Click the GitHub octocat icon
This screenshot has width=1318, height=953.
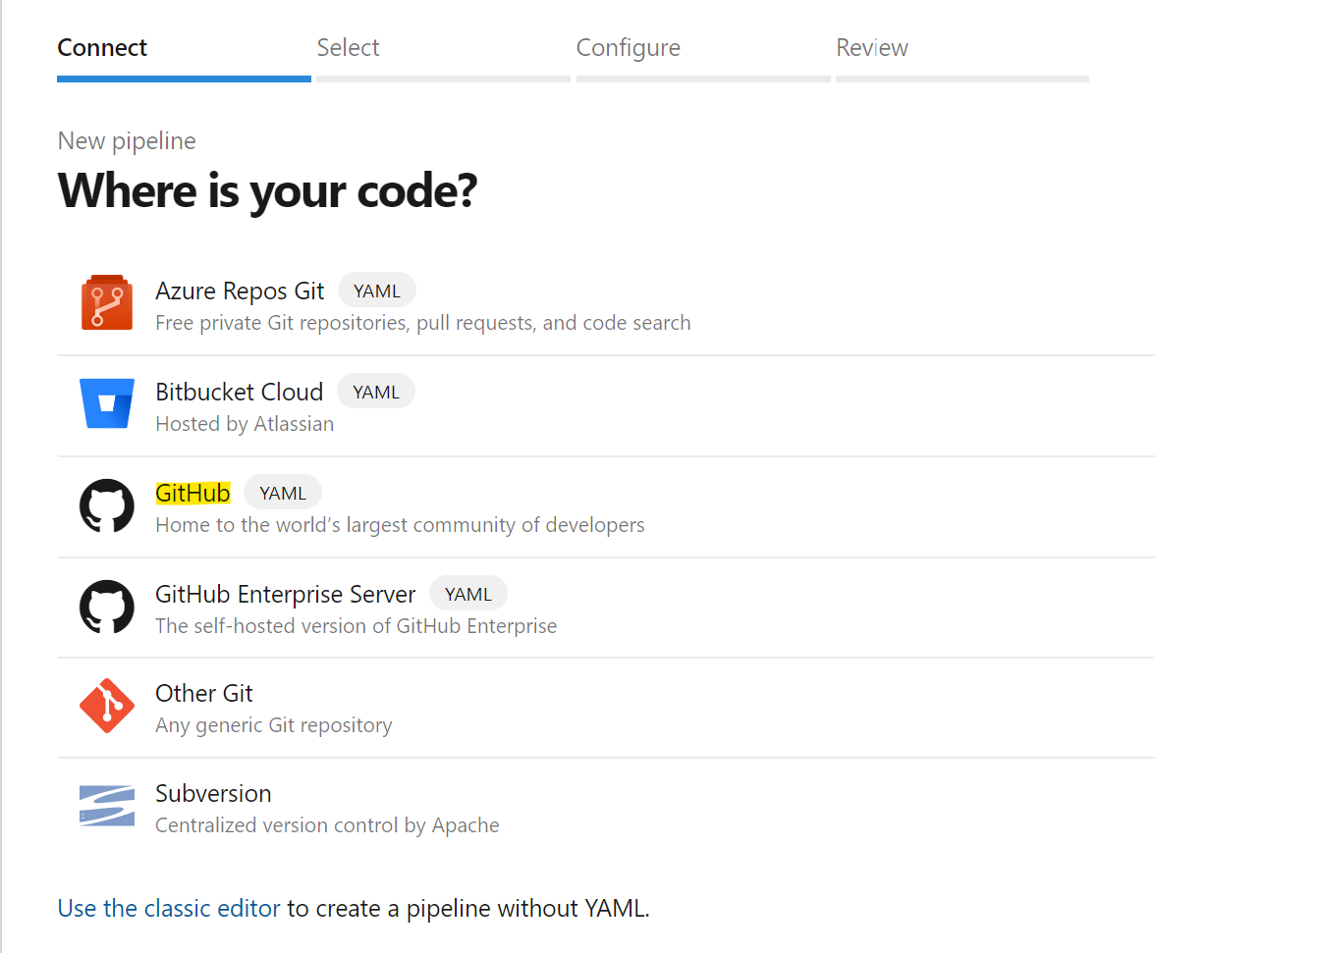pyautogui.click(x=107, y=505)
